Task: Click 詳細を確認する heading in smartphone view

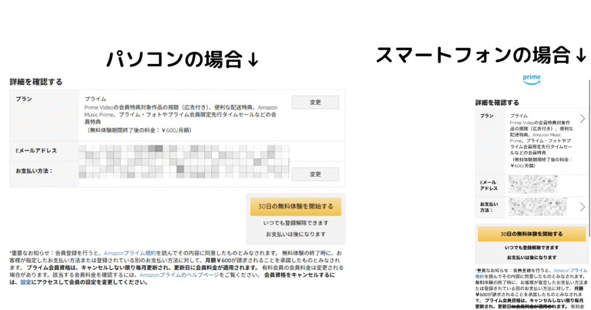Action: [x=497, y=103]
